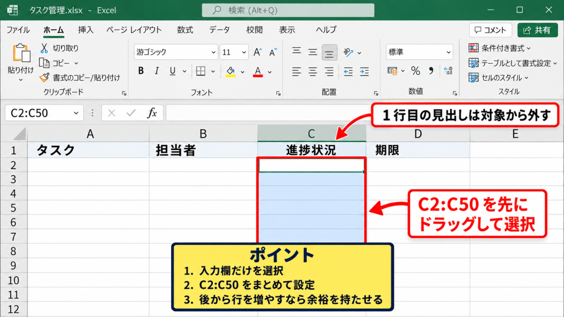Click the Decrease Indent icon
Image resolution: width=564 pixels, height=317 pixels.
[348, 71]
